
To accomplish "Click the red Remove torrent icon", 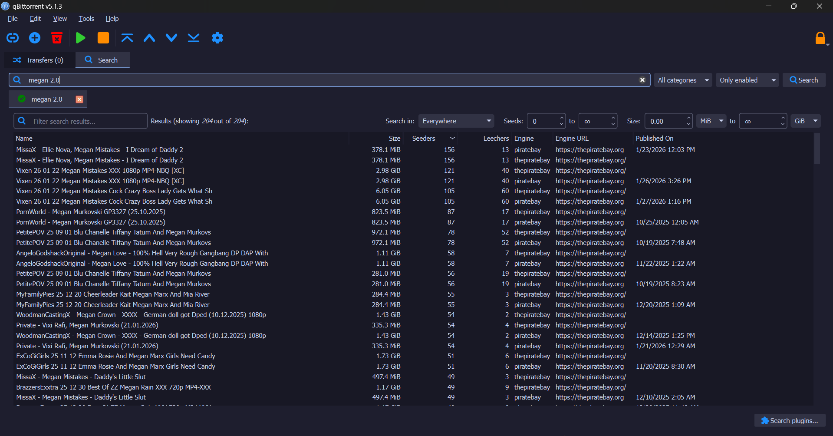I will pyautogui.click(x=57, y=38).
